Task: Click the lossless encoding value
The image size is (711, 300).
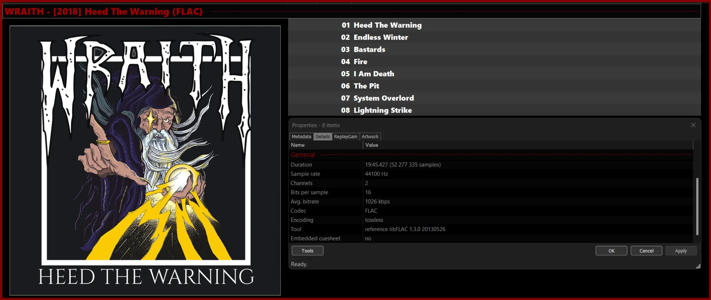Action: 374,220
